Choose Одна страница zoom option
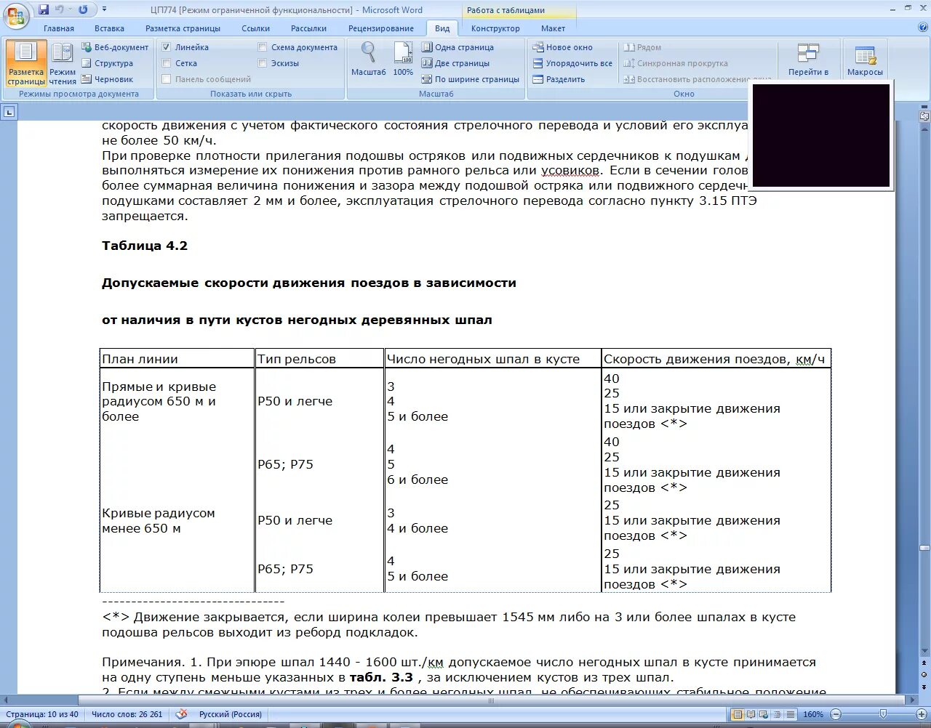Viewport: 931px width, 728px height. (457, 47)
